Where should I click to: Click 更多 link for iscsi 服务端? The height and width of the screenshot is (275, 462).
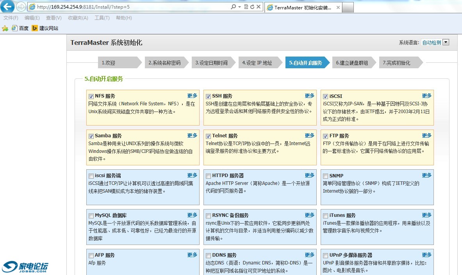(192, 175)
